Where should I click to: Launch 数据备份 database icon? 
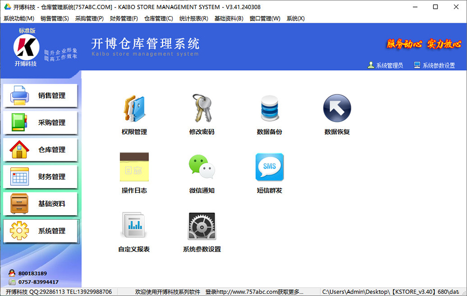[269, 108]
